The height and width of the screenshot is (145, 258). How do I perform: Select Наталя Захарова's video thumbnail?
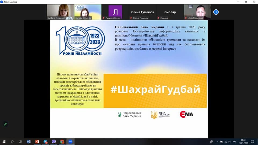click(x=88, y=12)
